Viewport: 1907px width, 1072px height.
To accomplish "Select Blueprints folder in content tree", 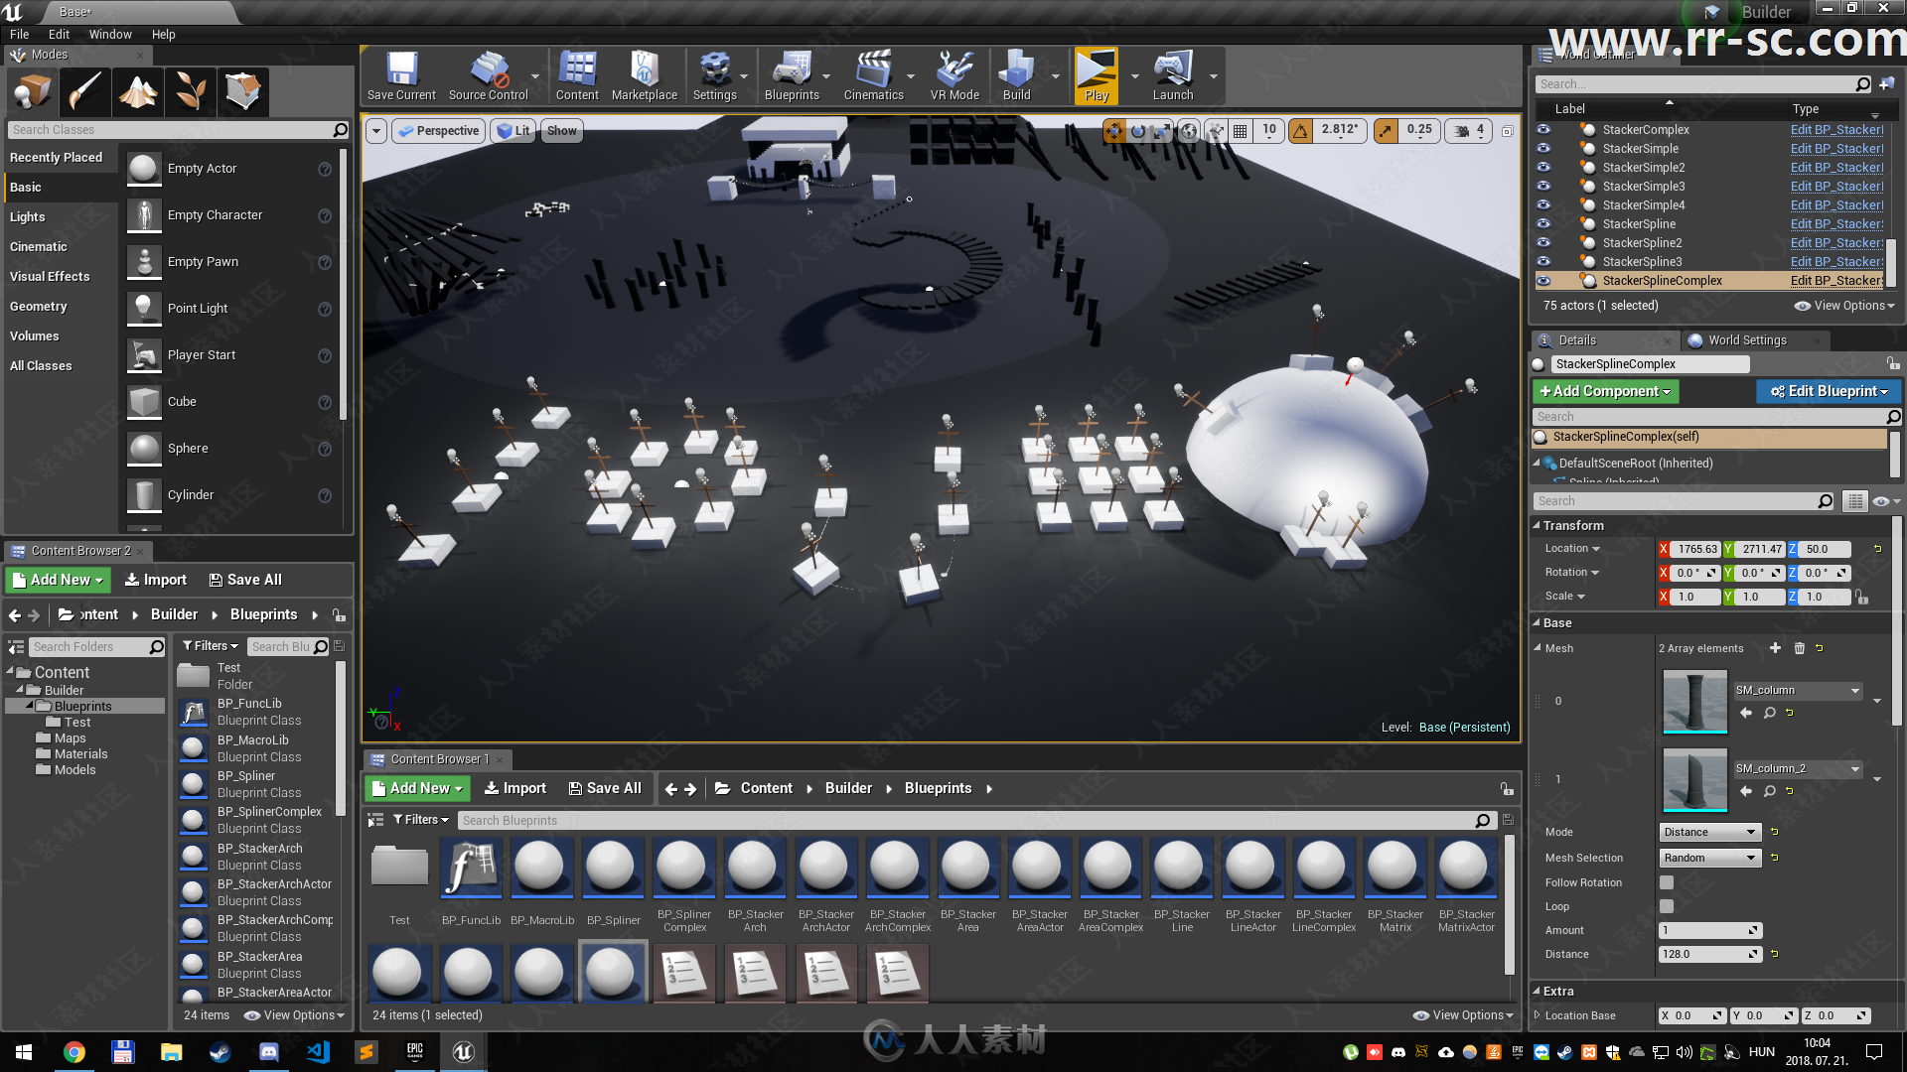I will (x=83, y=707).
